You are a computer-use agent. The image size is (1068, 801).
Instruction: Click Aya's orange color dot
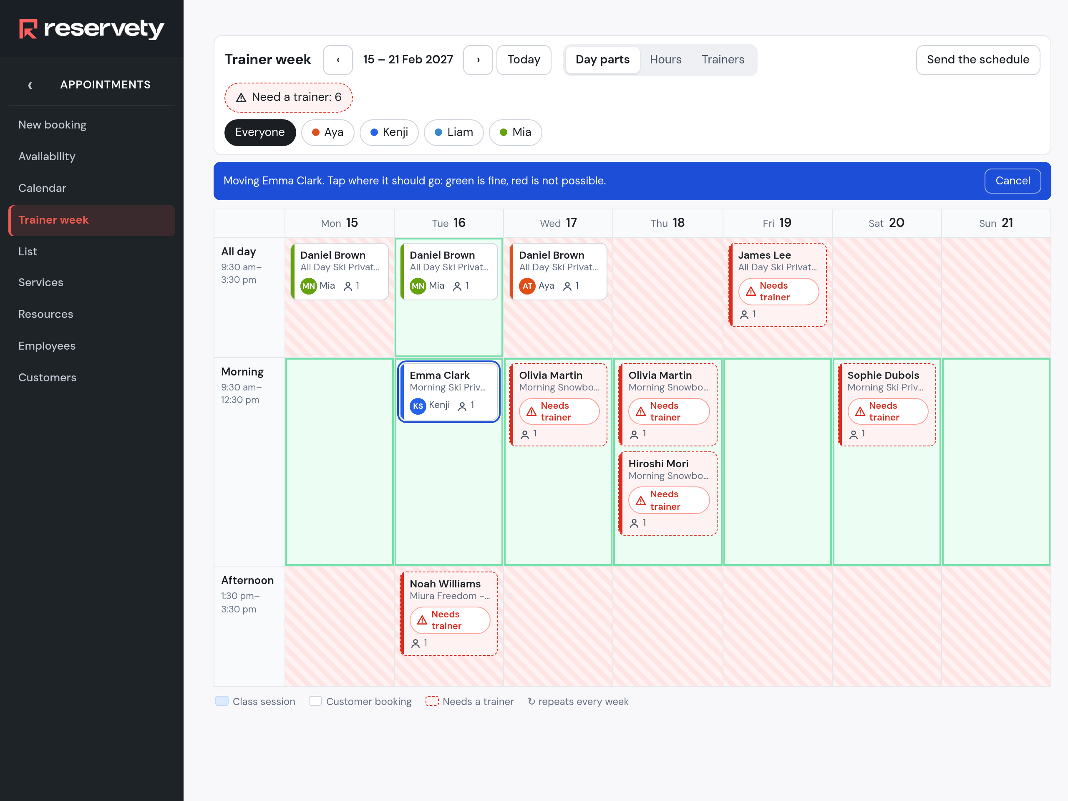315,132
